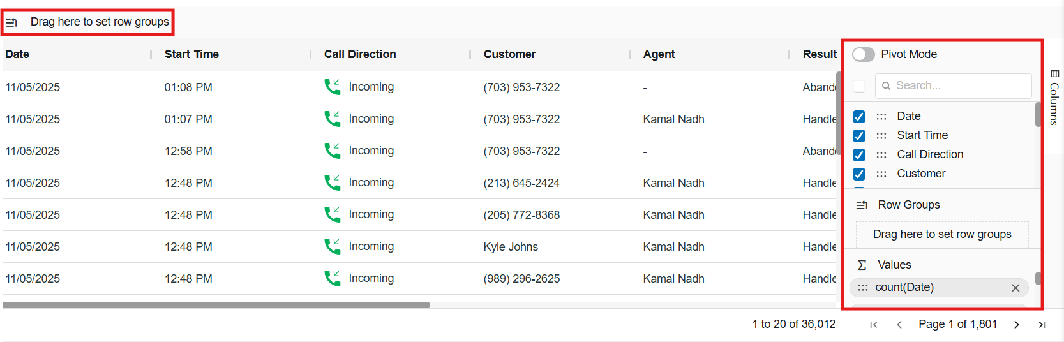
Task: Click the drag handle beside Call Direction
Action: coord(881,155)
